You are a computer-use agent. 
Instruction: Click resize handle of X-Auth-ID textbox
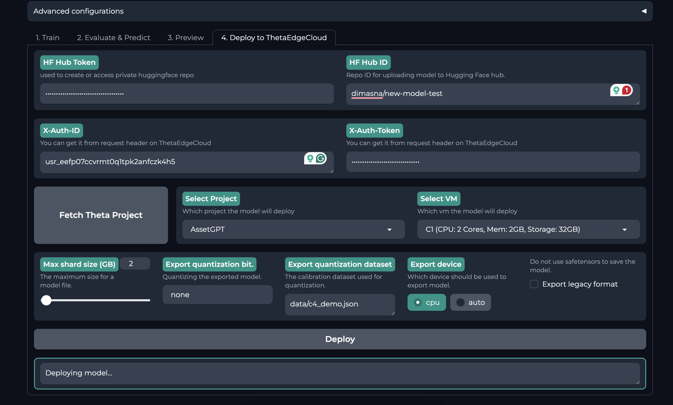pos(332,171)
